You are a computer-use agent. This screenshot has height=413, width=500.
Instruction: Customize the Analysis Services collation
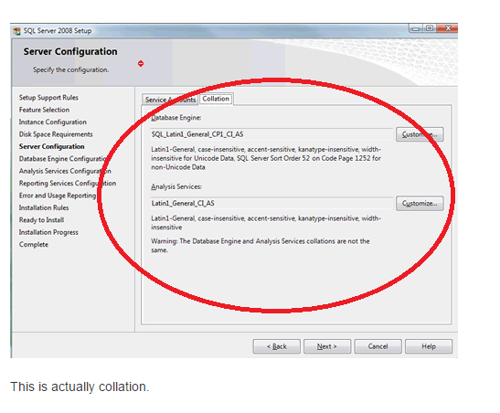tap(420, 204)
